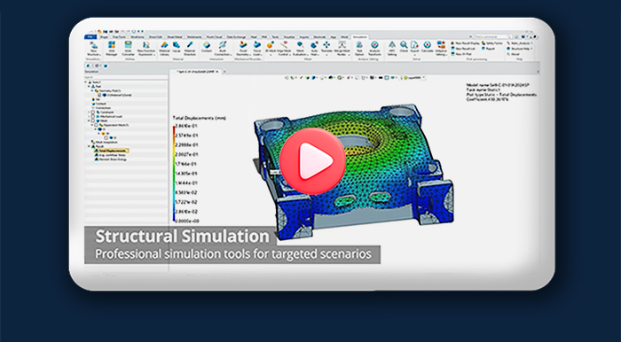Screen dimensions: 621x342
Task: Select the Translate mesh icon
Action: coord(326,47)
